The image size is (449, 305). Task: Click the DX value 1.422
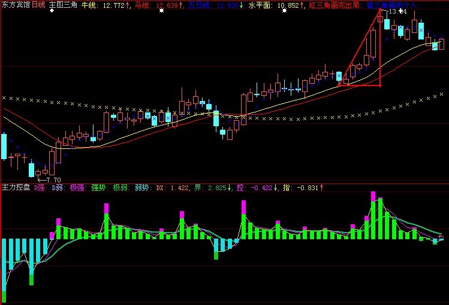pos(179,188)
